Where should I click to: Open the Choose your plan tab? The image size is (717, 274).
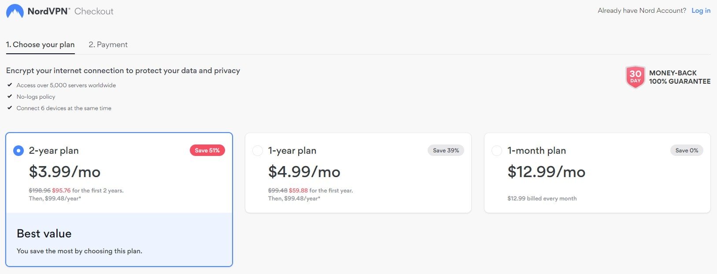pos(40,44)
